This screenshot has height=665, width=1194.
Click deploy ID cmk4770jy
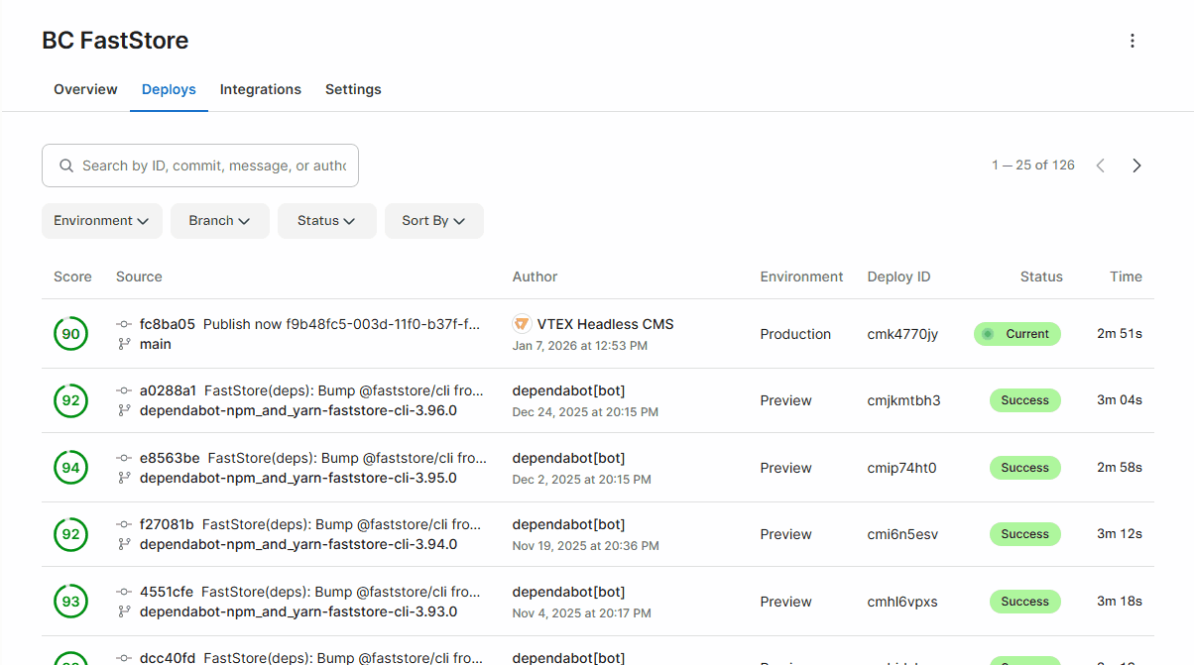tap(902, 334)
